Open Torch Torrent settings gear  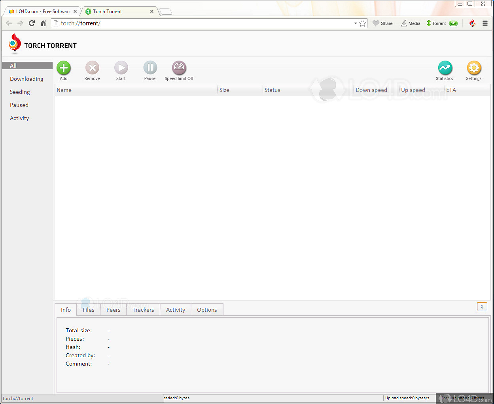tap(474, 68)
